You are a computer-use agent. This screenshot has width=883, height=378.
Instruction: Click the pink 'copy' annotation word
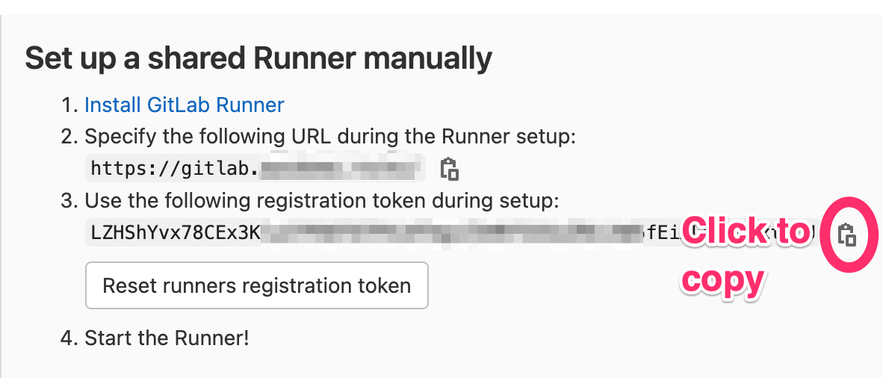pos(723,279)
